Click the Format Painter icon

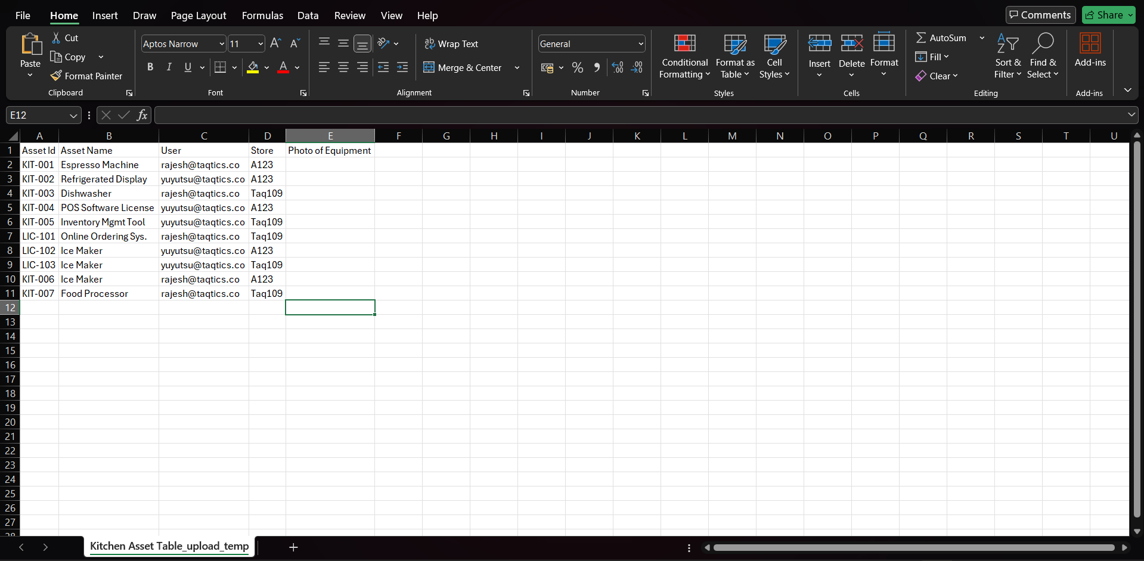(57, 76)
